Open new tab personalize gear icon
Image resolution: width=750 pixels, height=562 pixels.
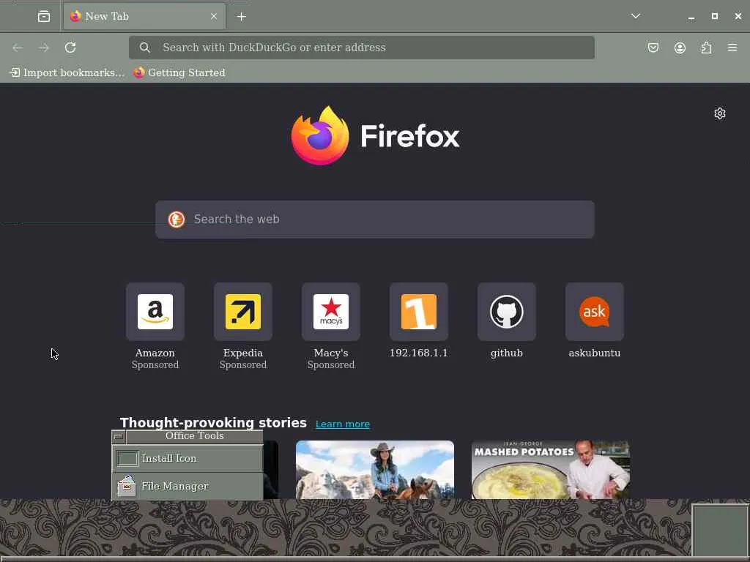pos(720,113)
